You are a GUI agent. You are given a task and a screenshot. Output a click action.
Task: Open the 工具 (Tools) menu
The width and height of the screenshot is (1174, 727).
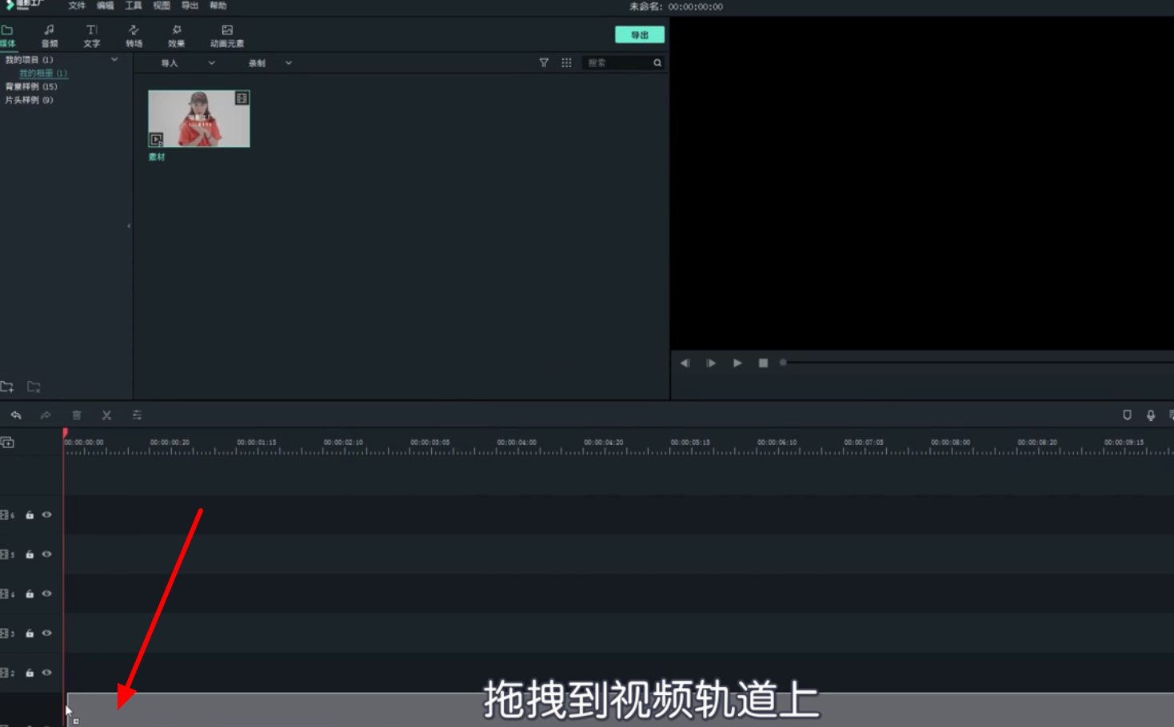click(133, 6)
